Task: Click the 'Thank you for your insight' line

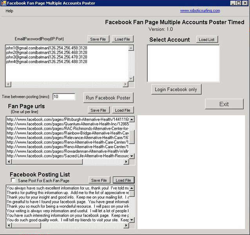Action: [x=68, y=197]
